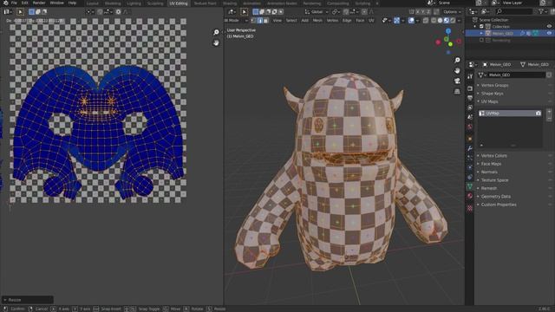Collapse the UV Maps panel

pyautogui.click(x=489, y=101)
